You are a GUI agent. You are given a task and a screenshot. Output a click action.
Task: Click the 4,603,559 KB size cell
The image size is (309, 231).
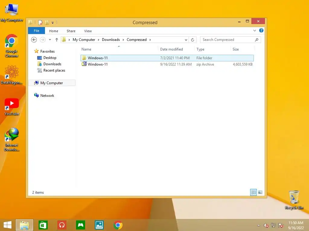tap(243, 64)
